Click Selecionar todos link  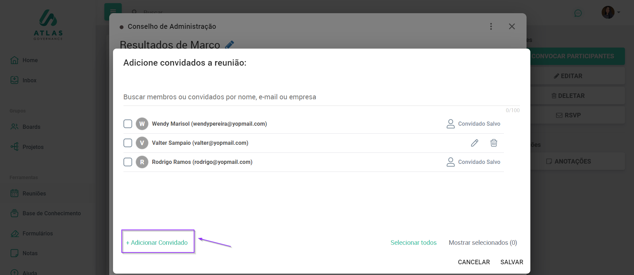point(413,243)
